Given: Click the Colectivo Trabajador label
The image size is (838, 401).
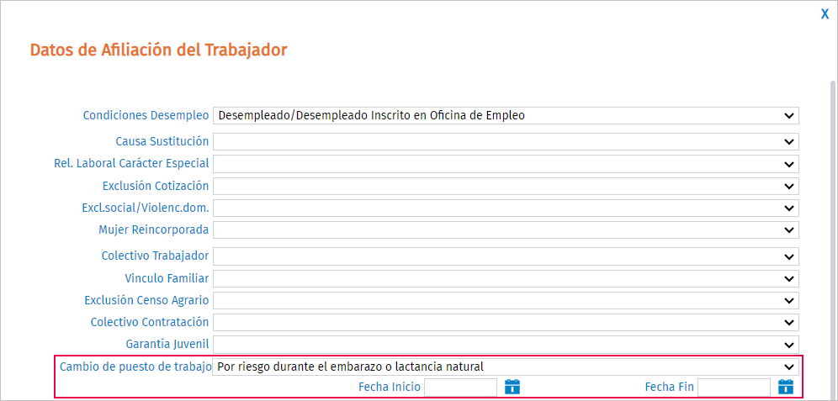Looking at the screenshot, I should click(x=155, y=256).
